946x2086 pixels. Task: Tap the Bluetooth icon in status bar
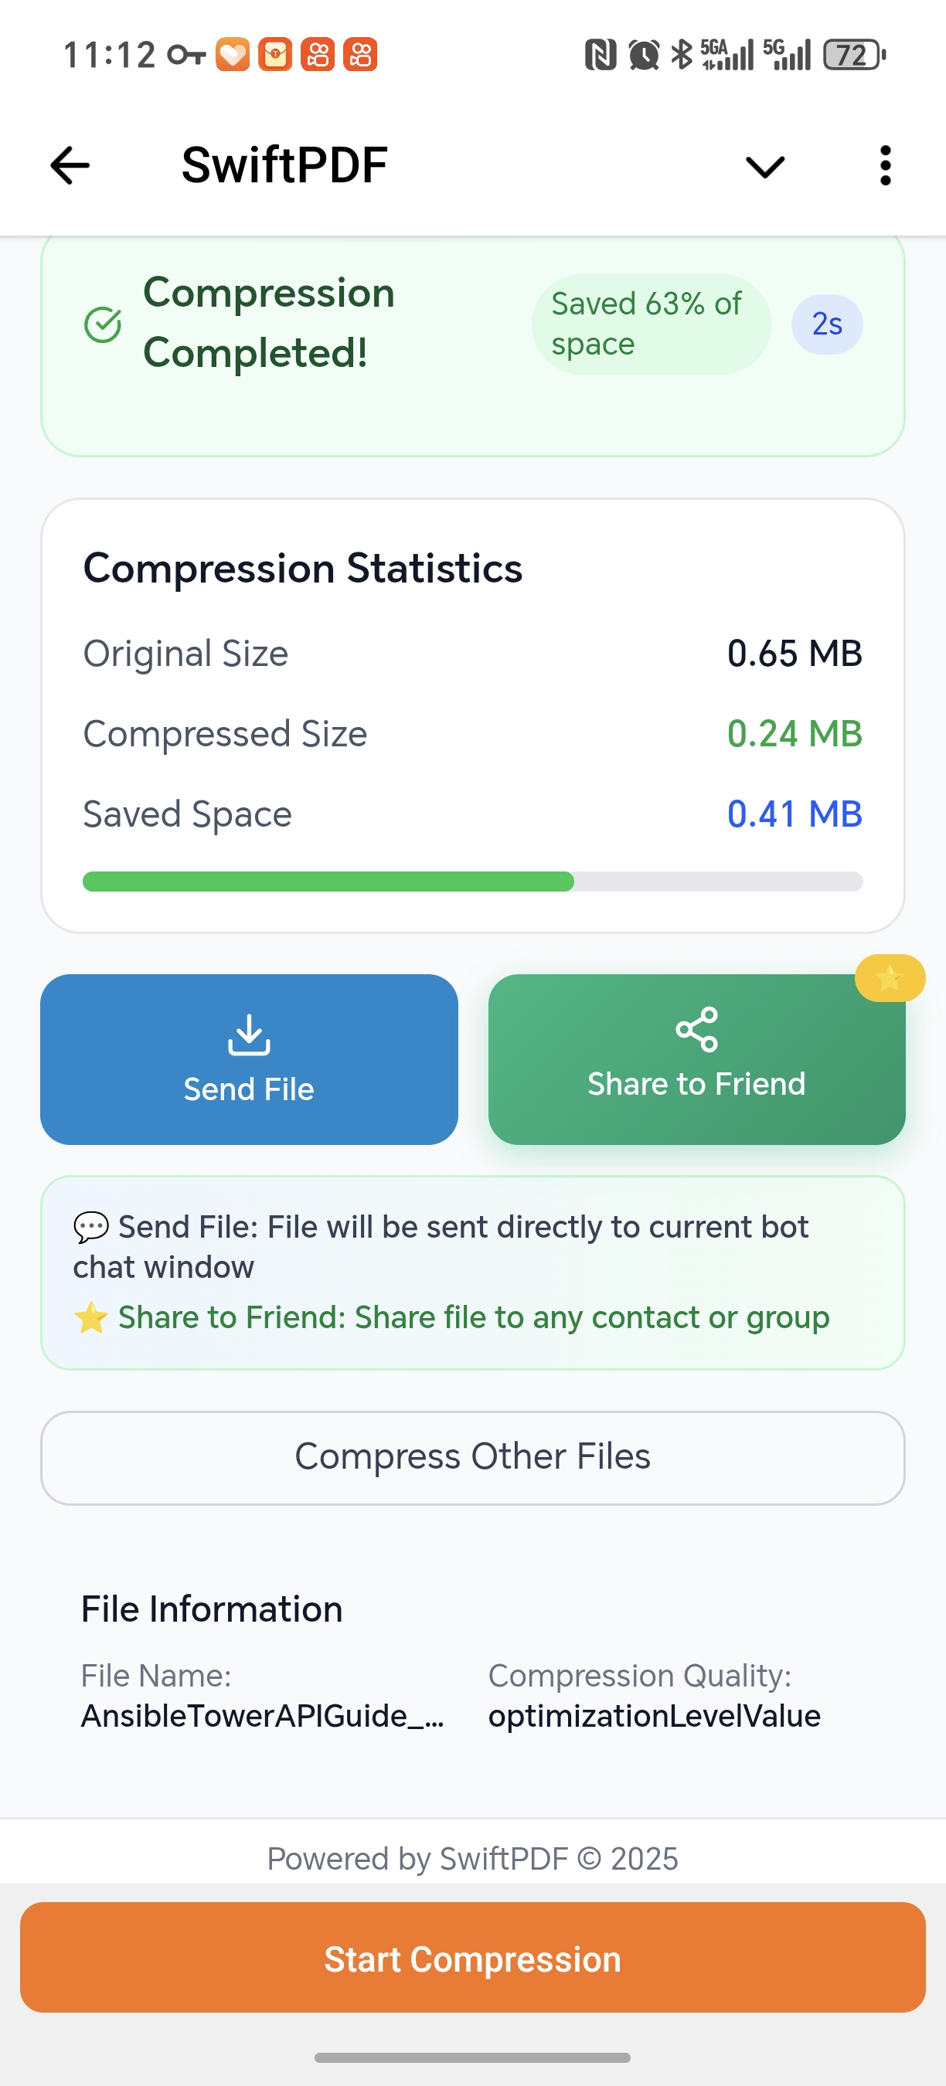point(680,54)
